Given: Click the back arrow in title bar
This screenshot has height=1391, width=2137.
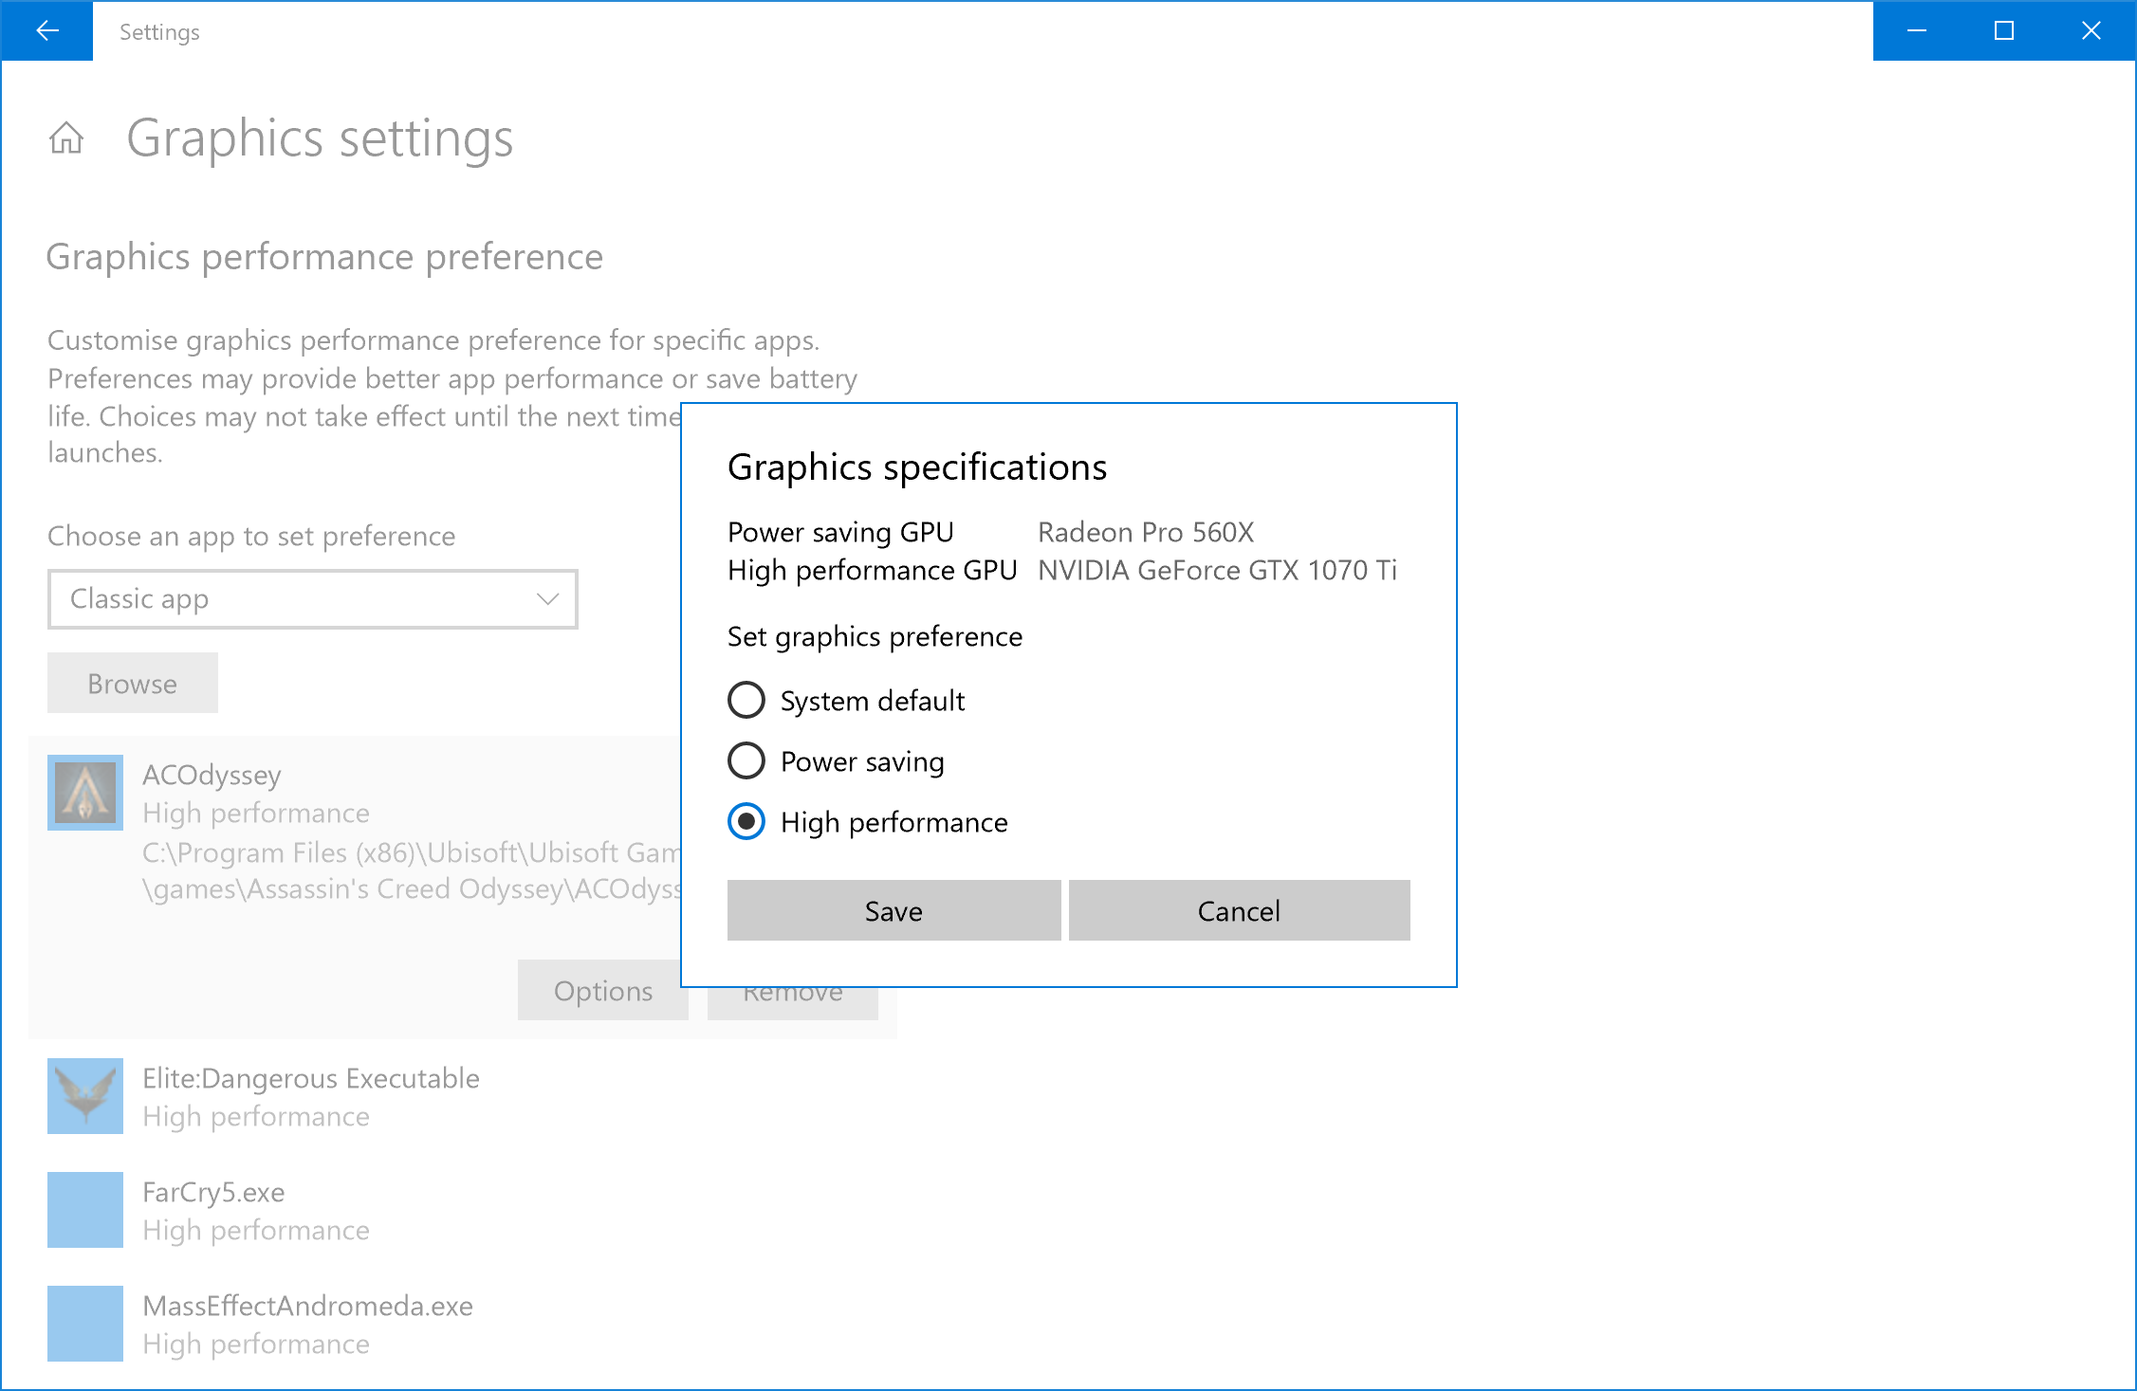Looking at the screenshot, I should click(46, 30).
